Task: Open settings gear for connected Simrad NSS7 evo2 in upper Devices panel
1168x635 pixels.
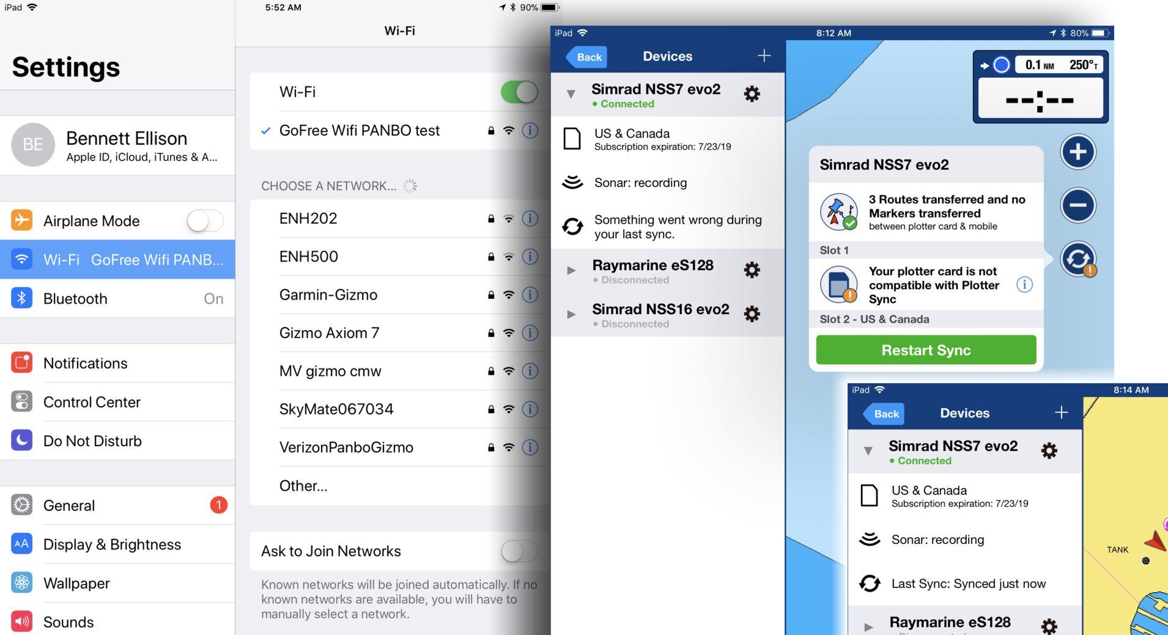Action: coord(752,94)
